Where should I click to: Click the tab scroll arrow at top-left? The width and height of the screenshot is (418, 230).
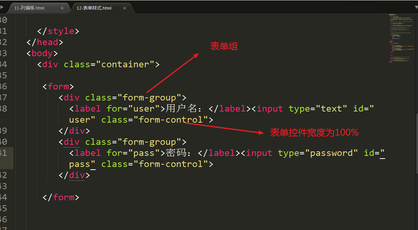(x=2, y=7)
